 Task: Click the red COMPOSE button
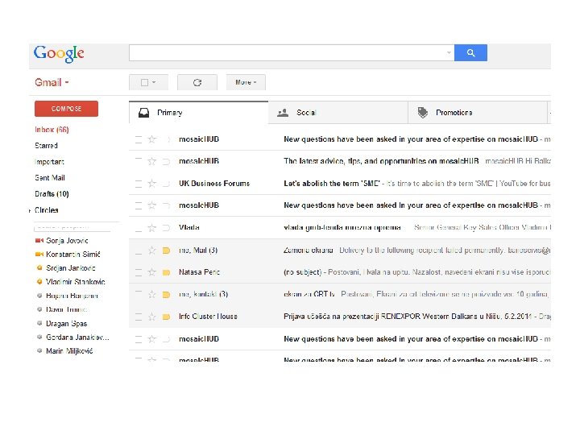point(66,109)
